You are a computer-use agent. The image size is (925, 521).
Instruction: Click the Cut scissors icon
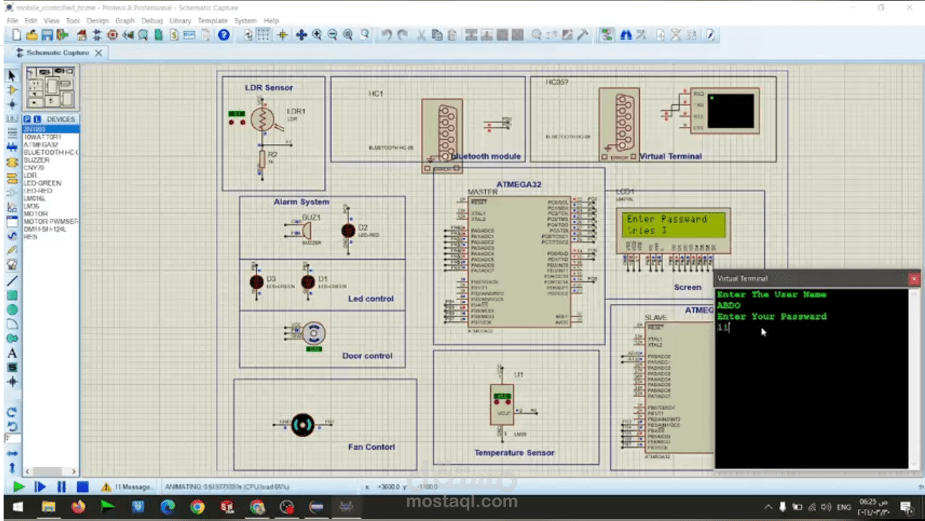[x=422, y=35]
